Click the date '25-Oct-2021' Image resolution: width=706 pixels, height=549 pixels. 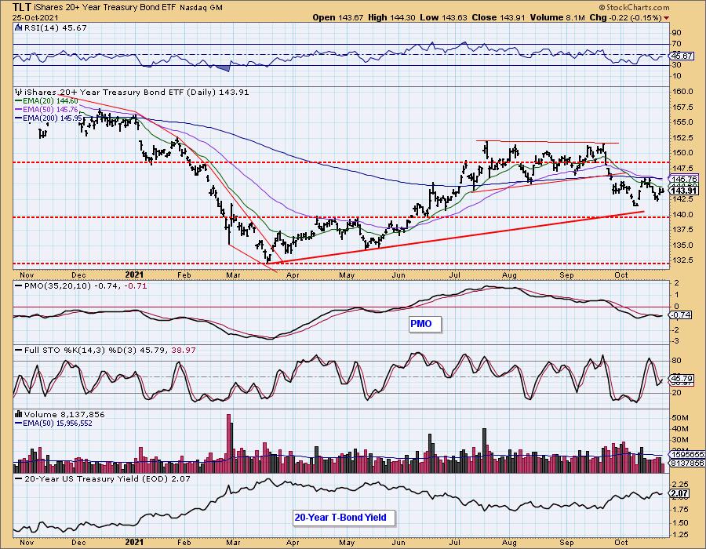35,17
